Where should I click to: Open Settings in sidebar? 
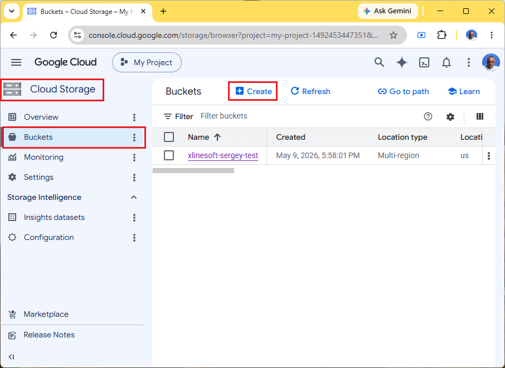pos(38,177)
